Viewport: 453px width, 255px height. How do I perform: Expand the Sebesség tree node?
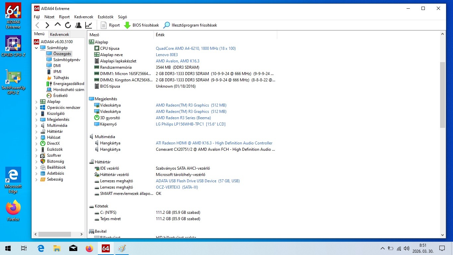[36, 179]
